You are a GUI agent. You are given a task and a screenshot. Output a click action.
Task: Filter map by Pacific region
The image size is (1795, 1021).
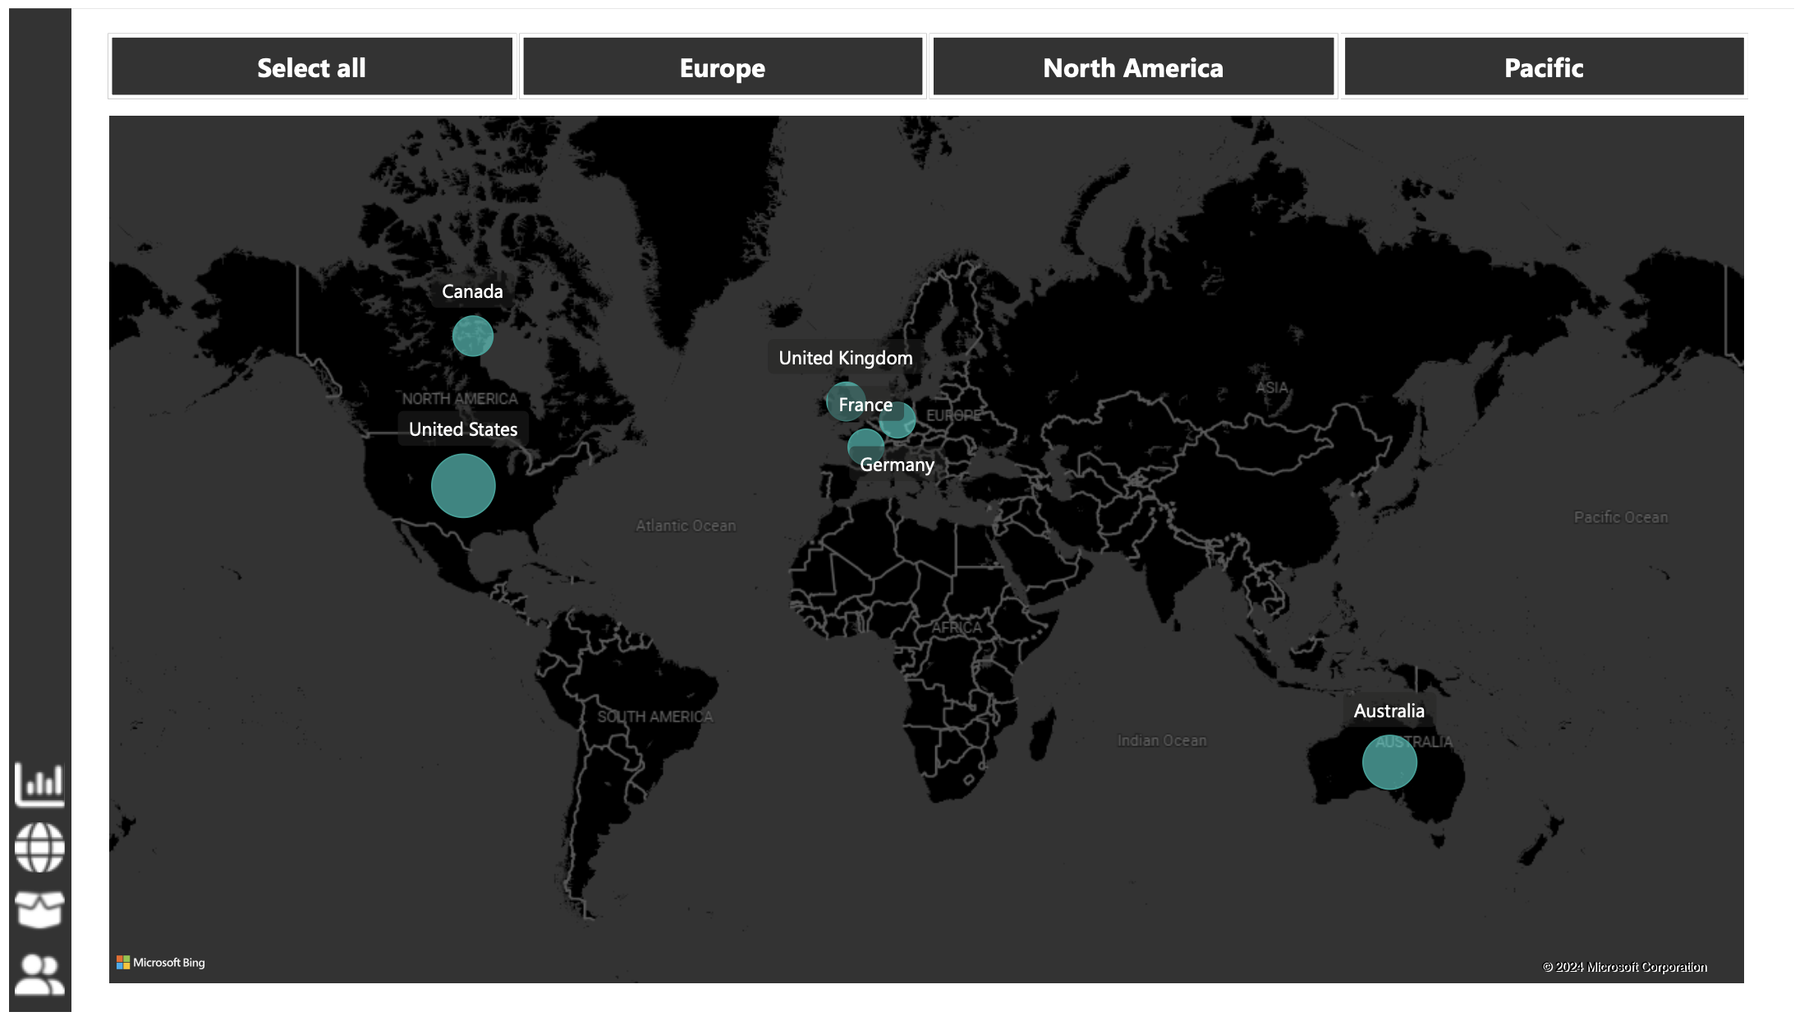(1544, 67)
